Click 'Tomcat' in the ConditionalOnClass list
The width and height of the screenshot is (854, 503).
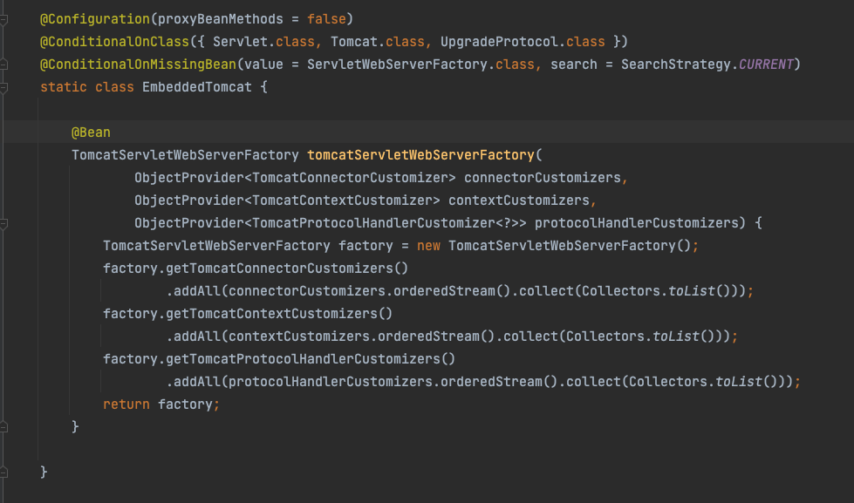point(354,42)
